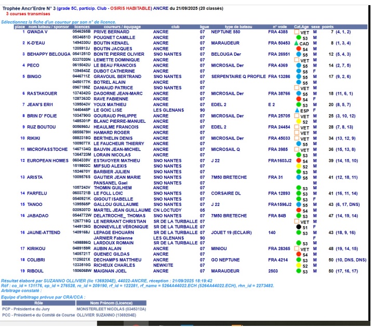Screen dimensions: 372x328
Task: Click the black S1 category circle for Bonneville Véronique
Action: point(298,227)
